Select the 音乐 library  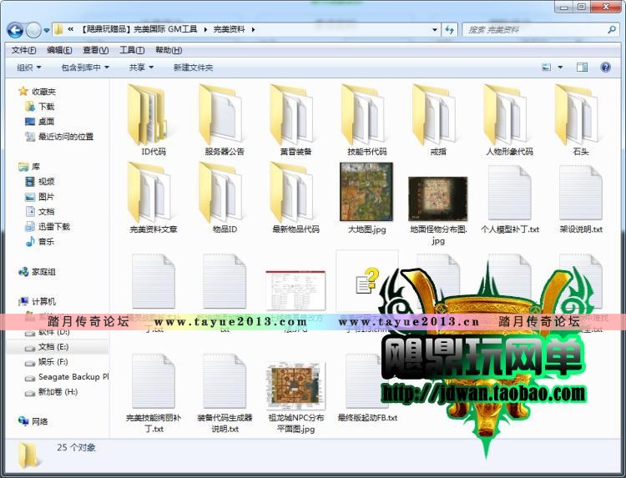point(39,241)
